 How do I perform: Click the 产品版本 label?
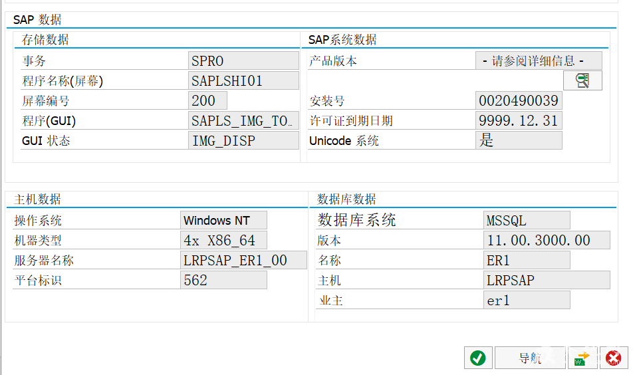tap(333, 61)
